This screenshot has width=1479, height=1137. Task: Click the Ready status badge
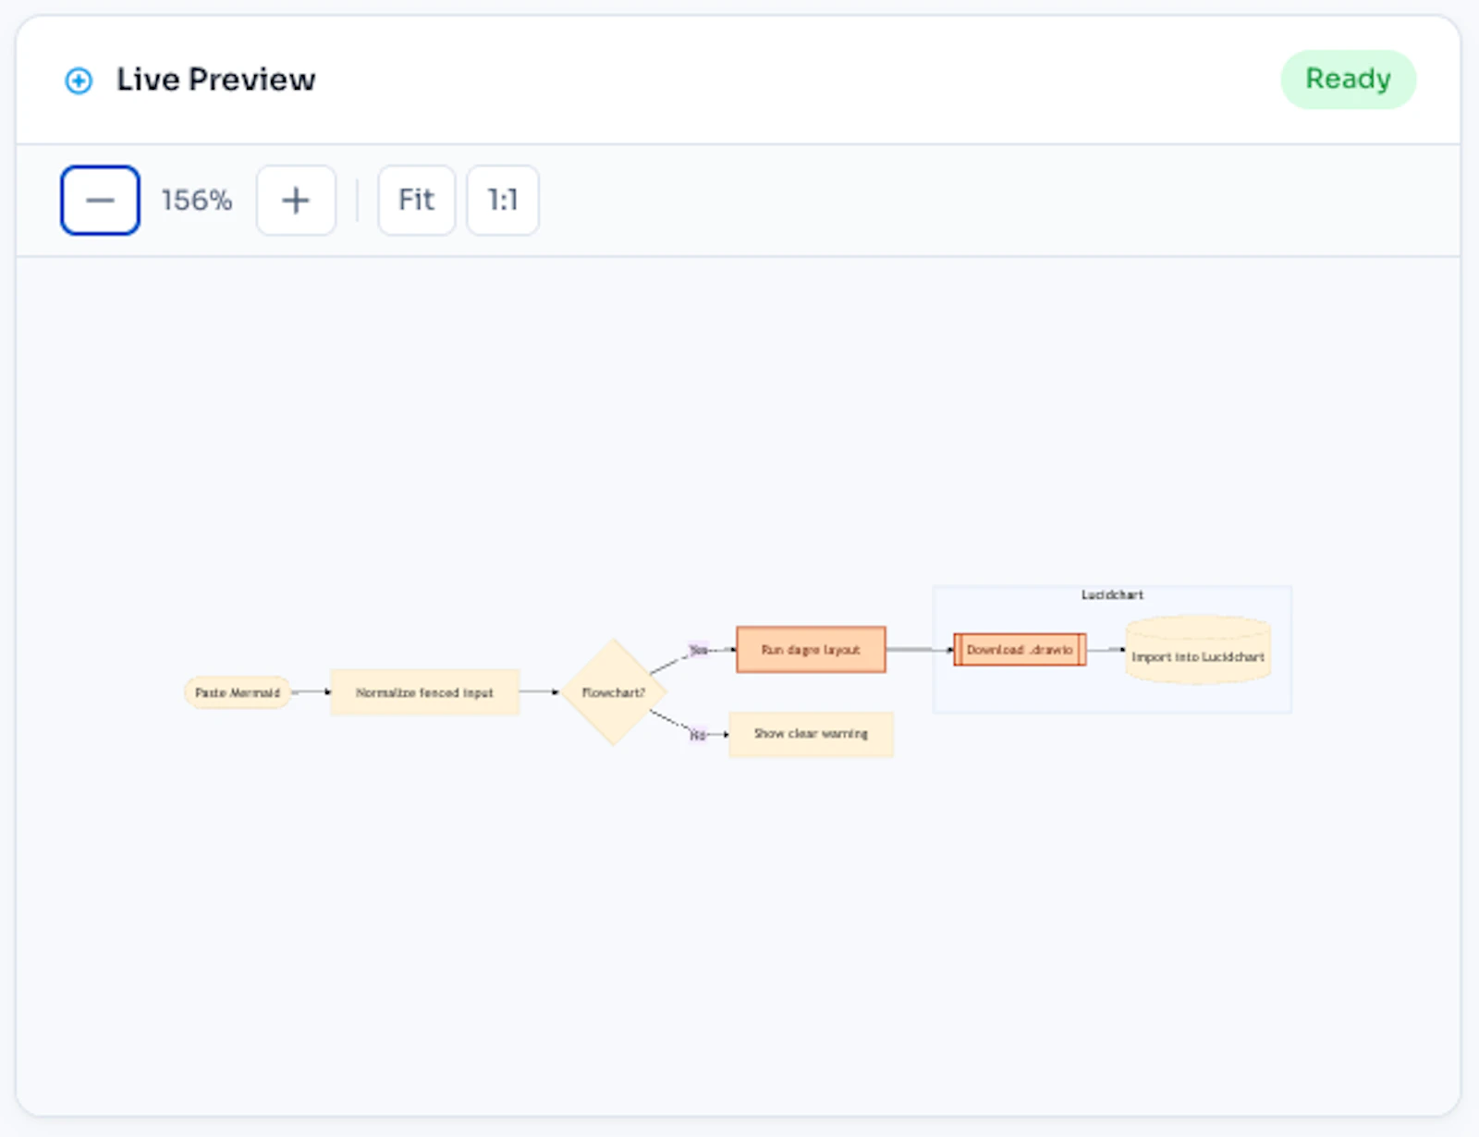(x=1348, y=80)
